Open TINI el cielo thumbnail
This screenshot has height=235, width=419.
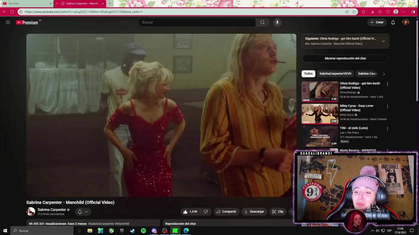320,136
